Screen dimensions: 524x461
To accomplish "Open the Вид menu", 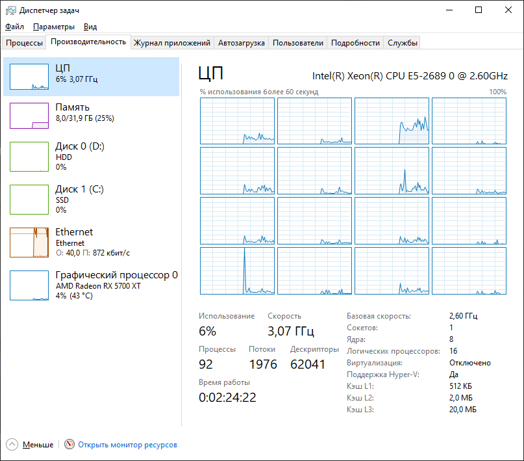I will pos(90,27).
